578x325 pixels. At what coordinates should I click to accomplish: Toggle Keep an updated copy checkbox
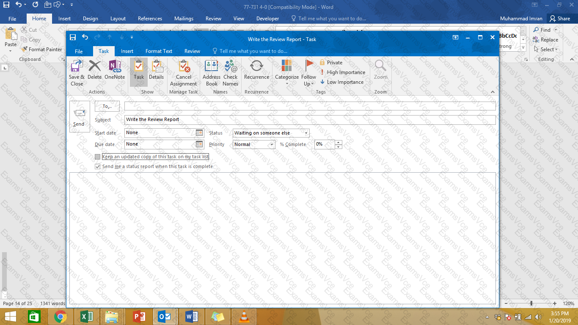(98, 157)
